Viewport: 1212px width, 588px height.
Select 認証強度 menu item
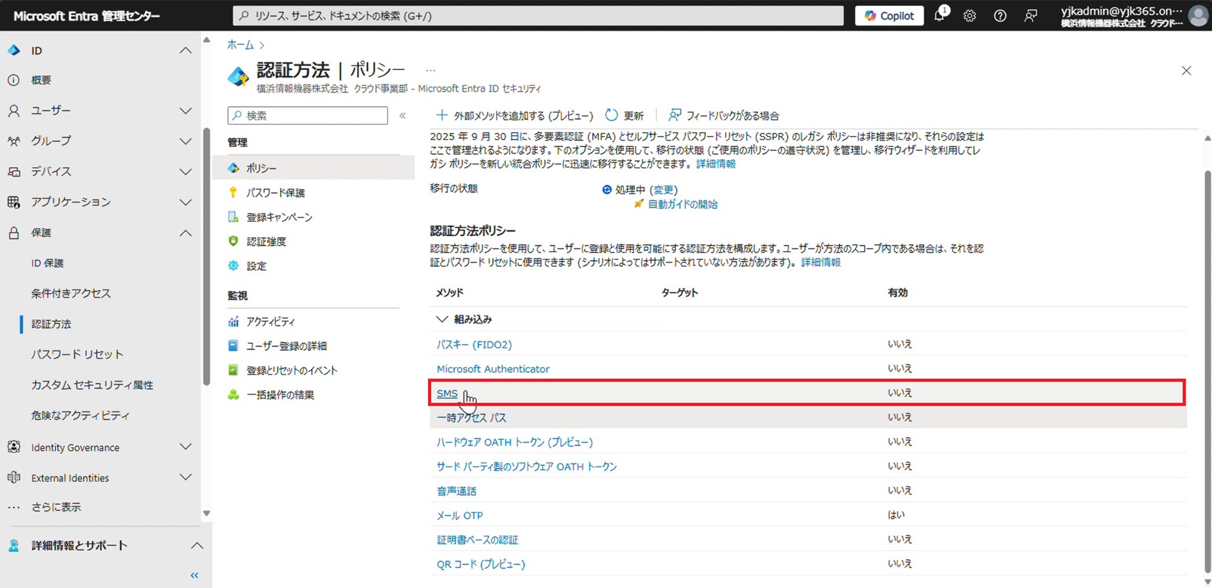266,242
